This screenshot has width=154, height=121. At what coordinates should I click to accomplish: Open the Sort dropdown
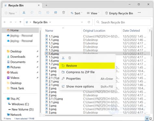pos(76,13)
